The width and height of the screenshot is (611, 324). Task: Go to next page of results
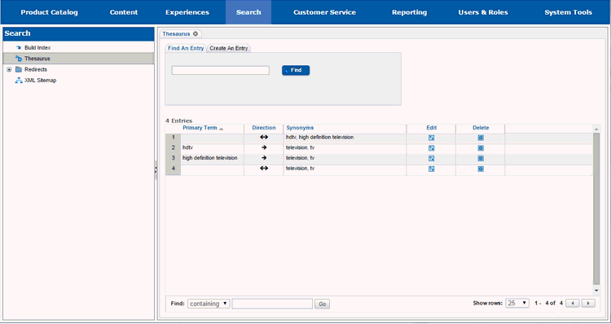coord(588,304)
